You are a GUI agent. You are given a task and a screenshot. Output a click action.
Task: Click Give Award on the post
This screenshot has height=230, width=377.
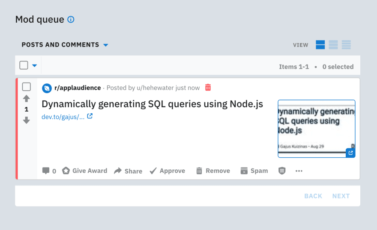pyautogui.click(x=85, y=171)
